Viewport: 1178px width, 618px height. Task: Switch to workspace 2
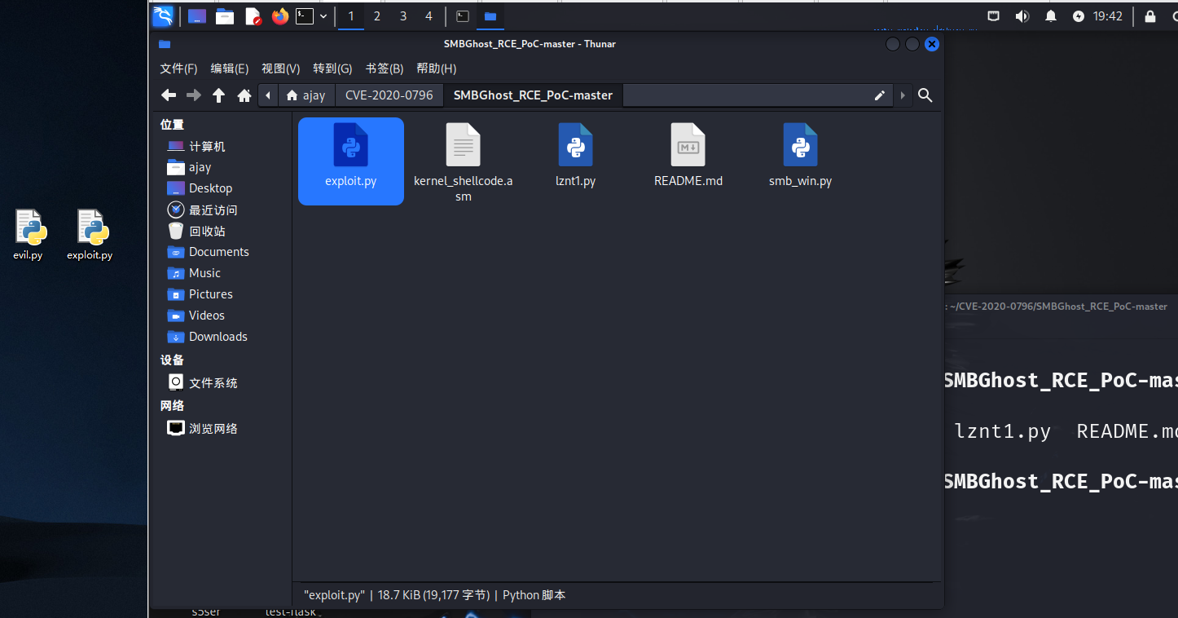coord(376,16)
